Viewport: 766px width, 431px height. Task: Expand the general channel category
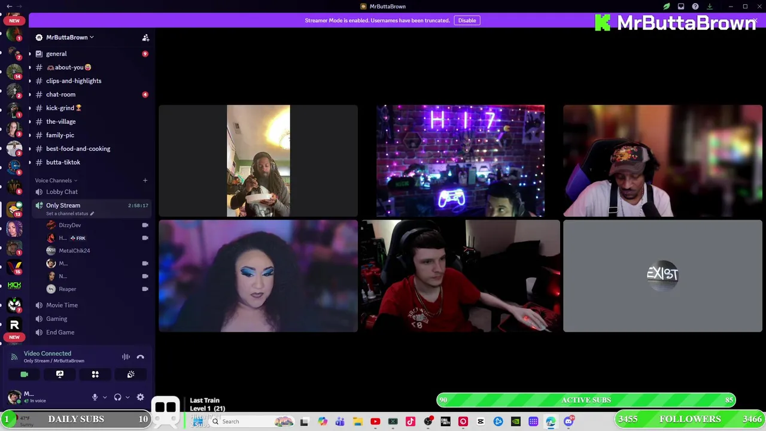[29, 54]
